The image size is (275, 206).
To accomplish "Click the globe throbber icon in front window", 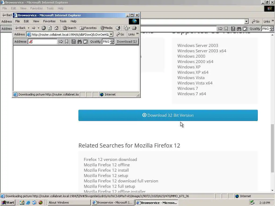I will tap(134, 21).
